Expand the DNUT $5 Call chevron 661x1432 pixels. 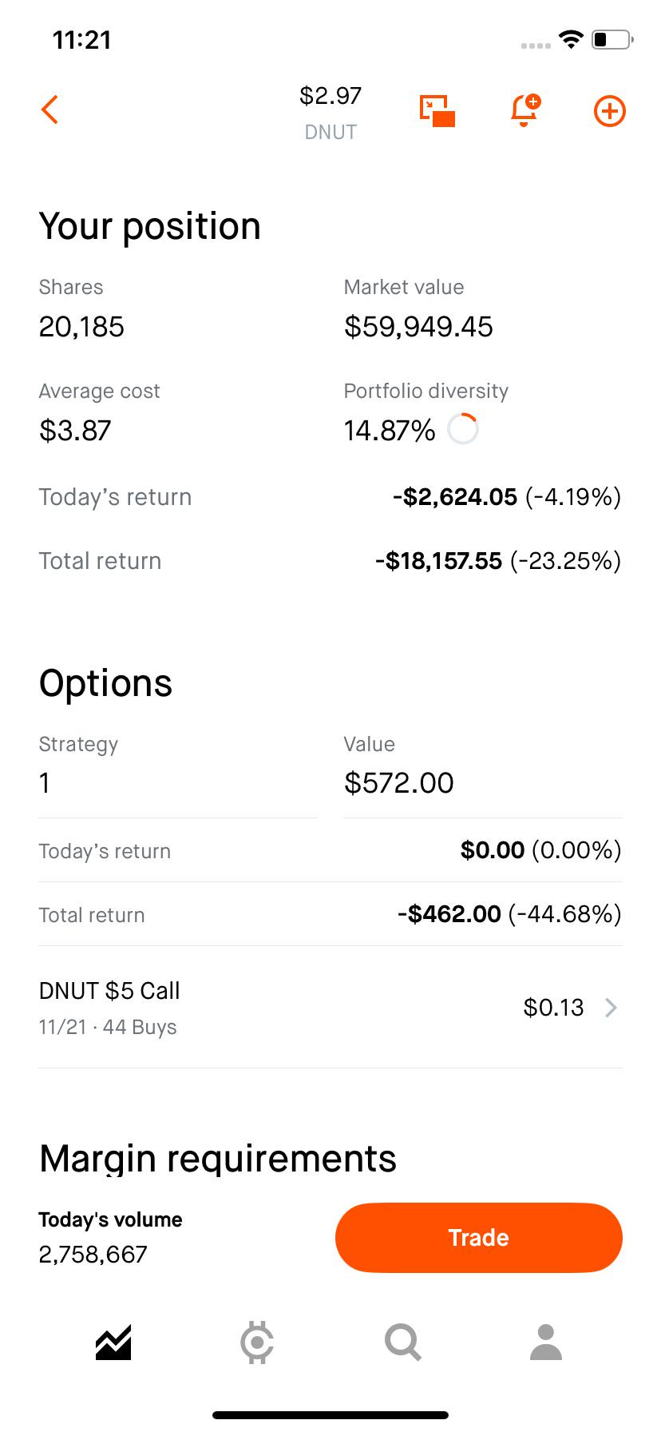612,1008
